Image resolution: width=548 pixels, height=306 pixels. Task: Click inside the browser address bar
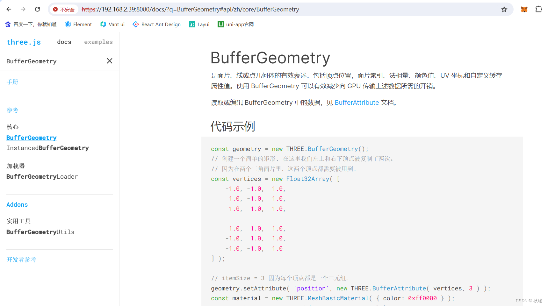(x=255, y=9)
